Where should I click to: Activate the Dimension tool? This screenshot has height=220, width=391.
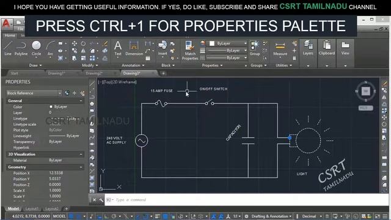coord(134,48)
